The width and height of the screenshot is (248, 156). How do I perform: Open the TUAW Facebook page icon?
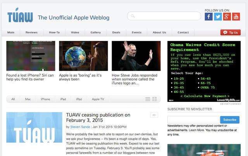(x=208, y=17)
